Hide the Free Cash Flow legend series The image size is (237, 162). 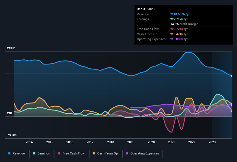(72, 154)
